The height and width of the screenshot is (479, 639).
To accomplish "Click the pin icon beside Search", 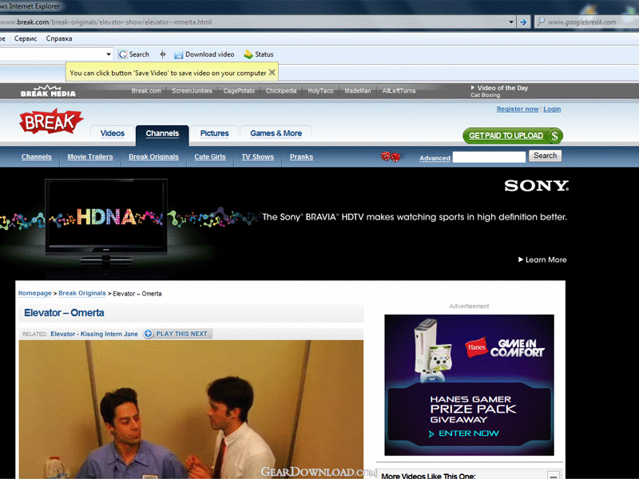I will tap(163, 54).
